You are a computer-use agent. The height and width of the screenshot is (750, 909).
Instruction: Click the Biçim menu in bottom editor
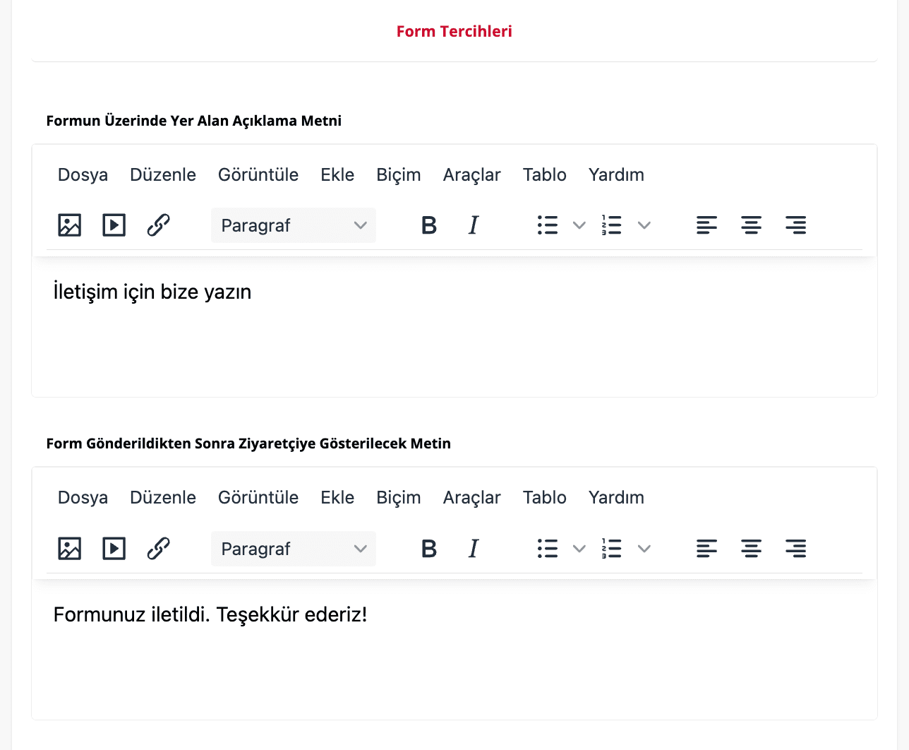(398, 497)
